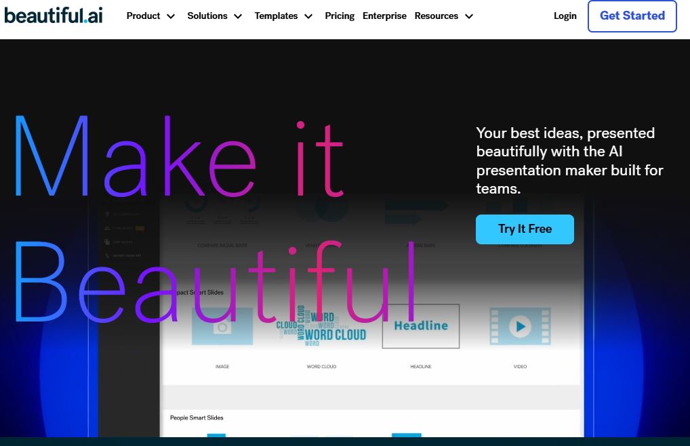Click the Try It Free button
The image size is (690, 446).
(x=525, y=229)
